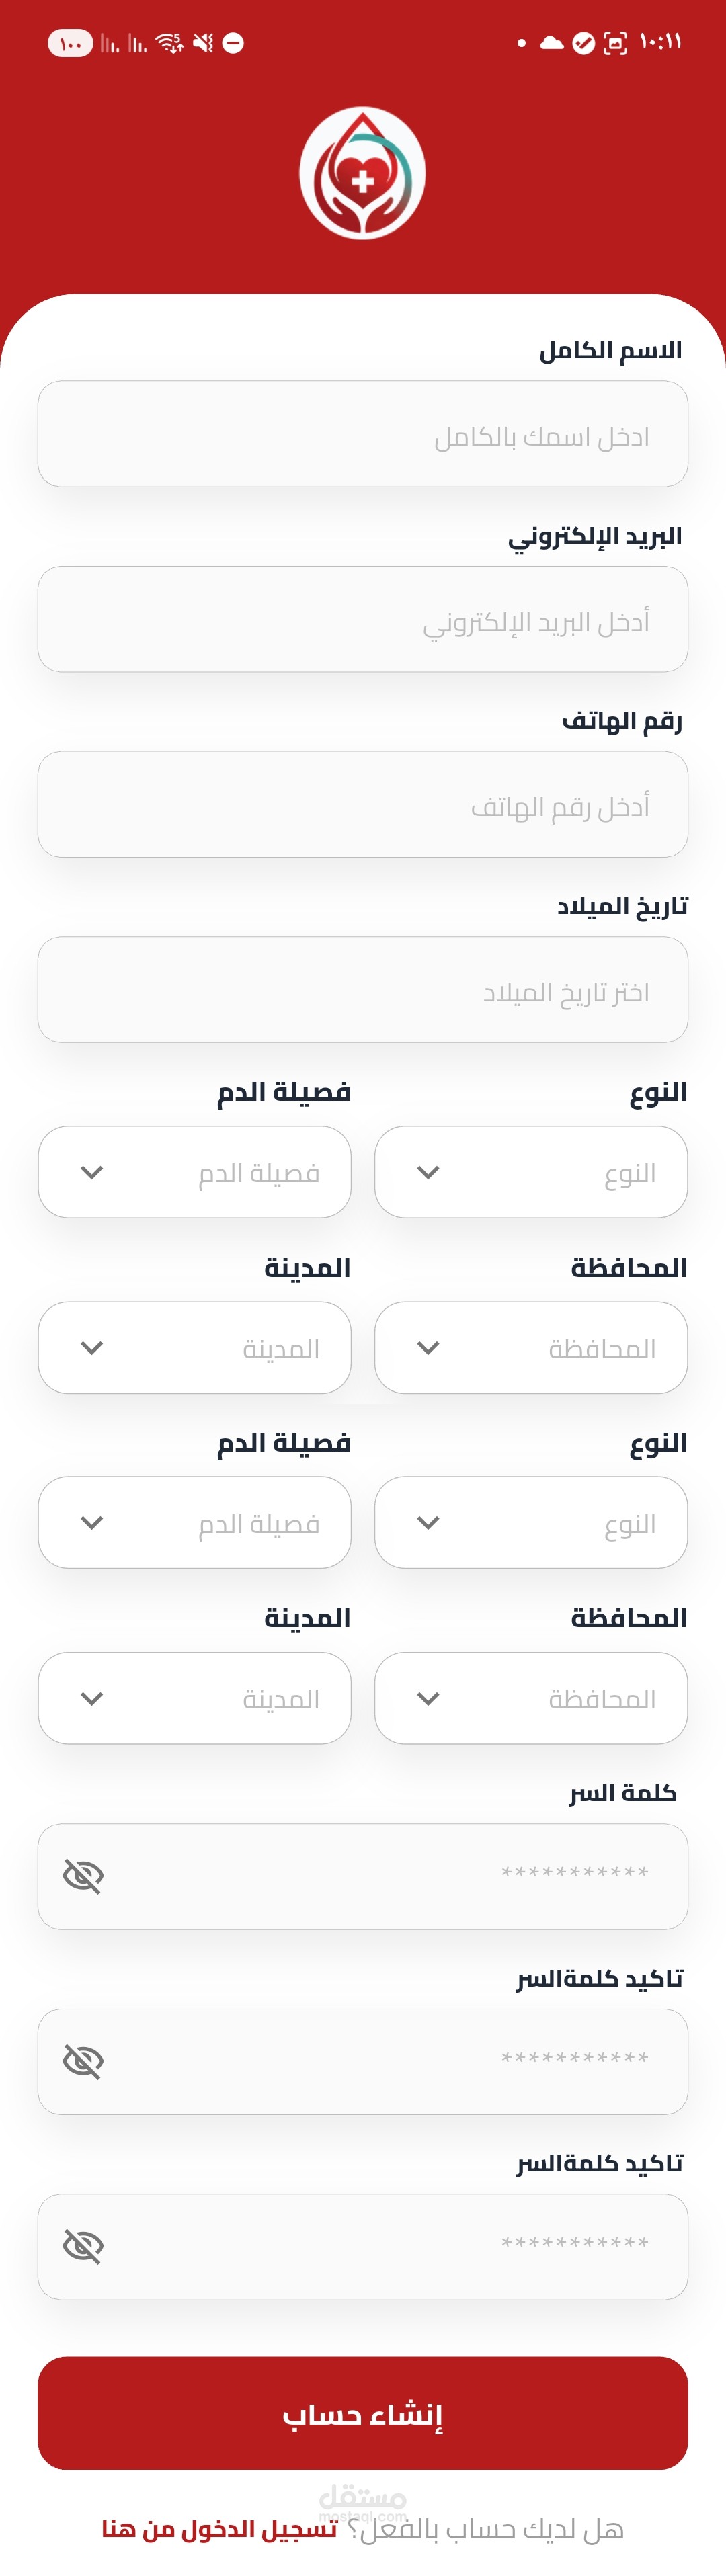Open the تاريخ الميلاد date field

(x=362, y=990)
